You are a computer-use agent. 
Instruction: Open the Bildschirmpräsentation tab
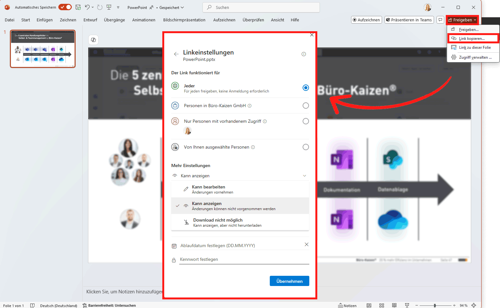(184, 20)
